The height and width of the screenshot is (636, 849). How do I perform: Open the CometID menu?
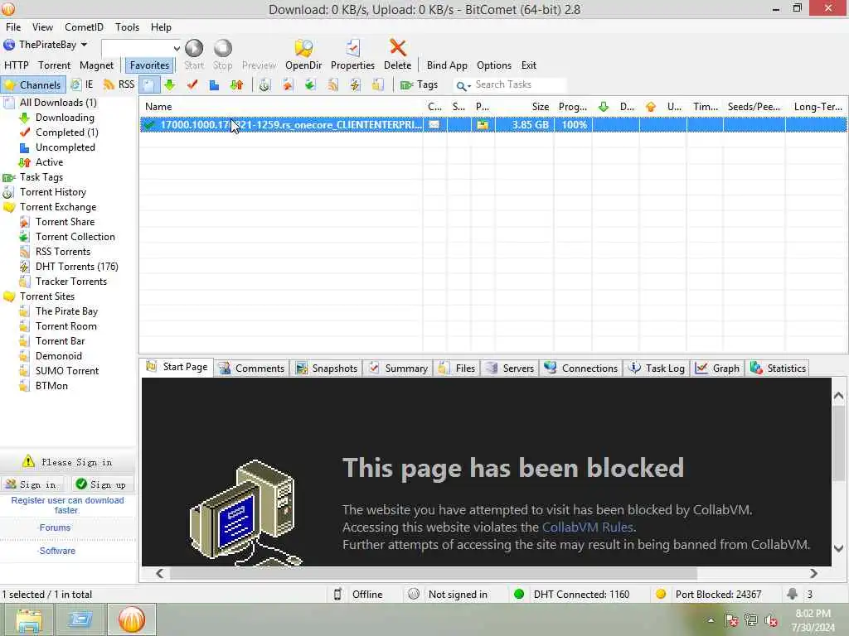tap(84, 27)
